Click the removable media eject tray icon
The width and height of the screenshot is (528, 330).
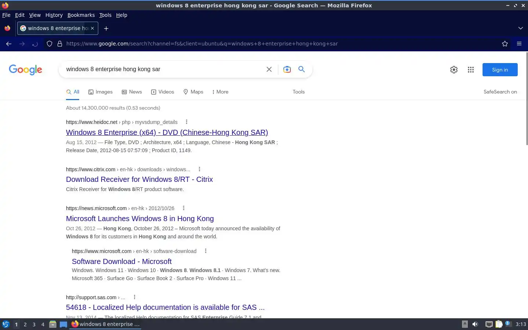465,324
